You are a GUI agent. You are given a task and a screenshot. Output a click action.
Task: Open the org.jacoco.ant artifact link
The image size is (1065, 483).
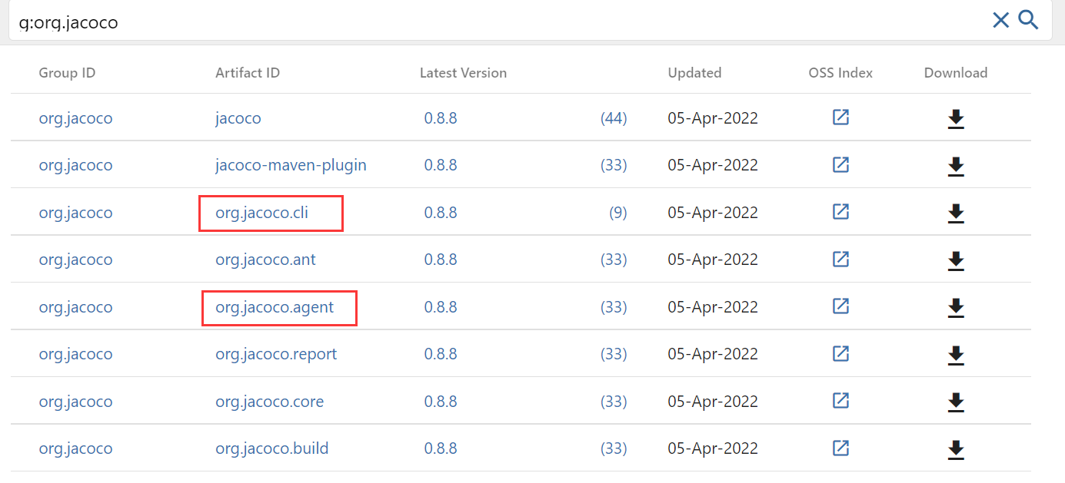point(265,260)
